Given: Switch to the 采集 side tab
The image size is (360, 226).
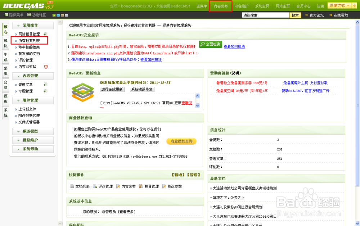Looking at the screenshot, I should (5, 71).
